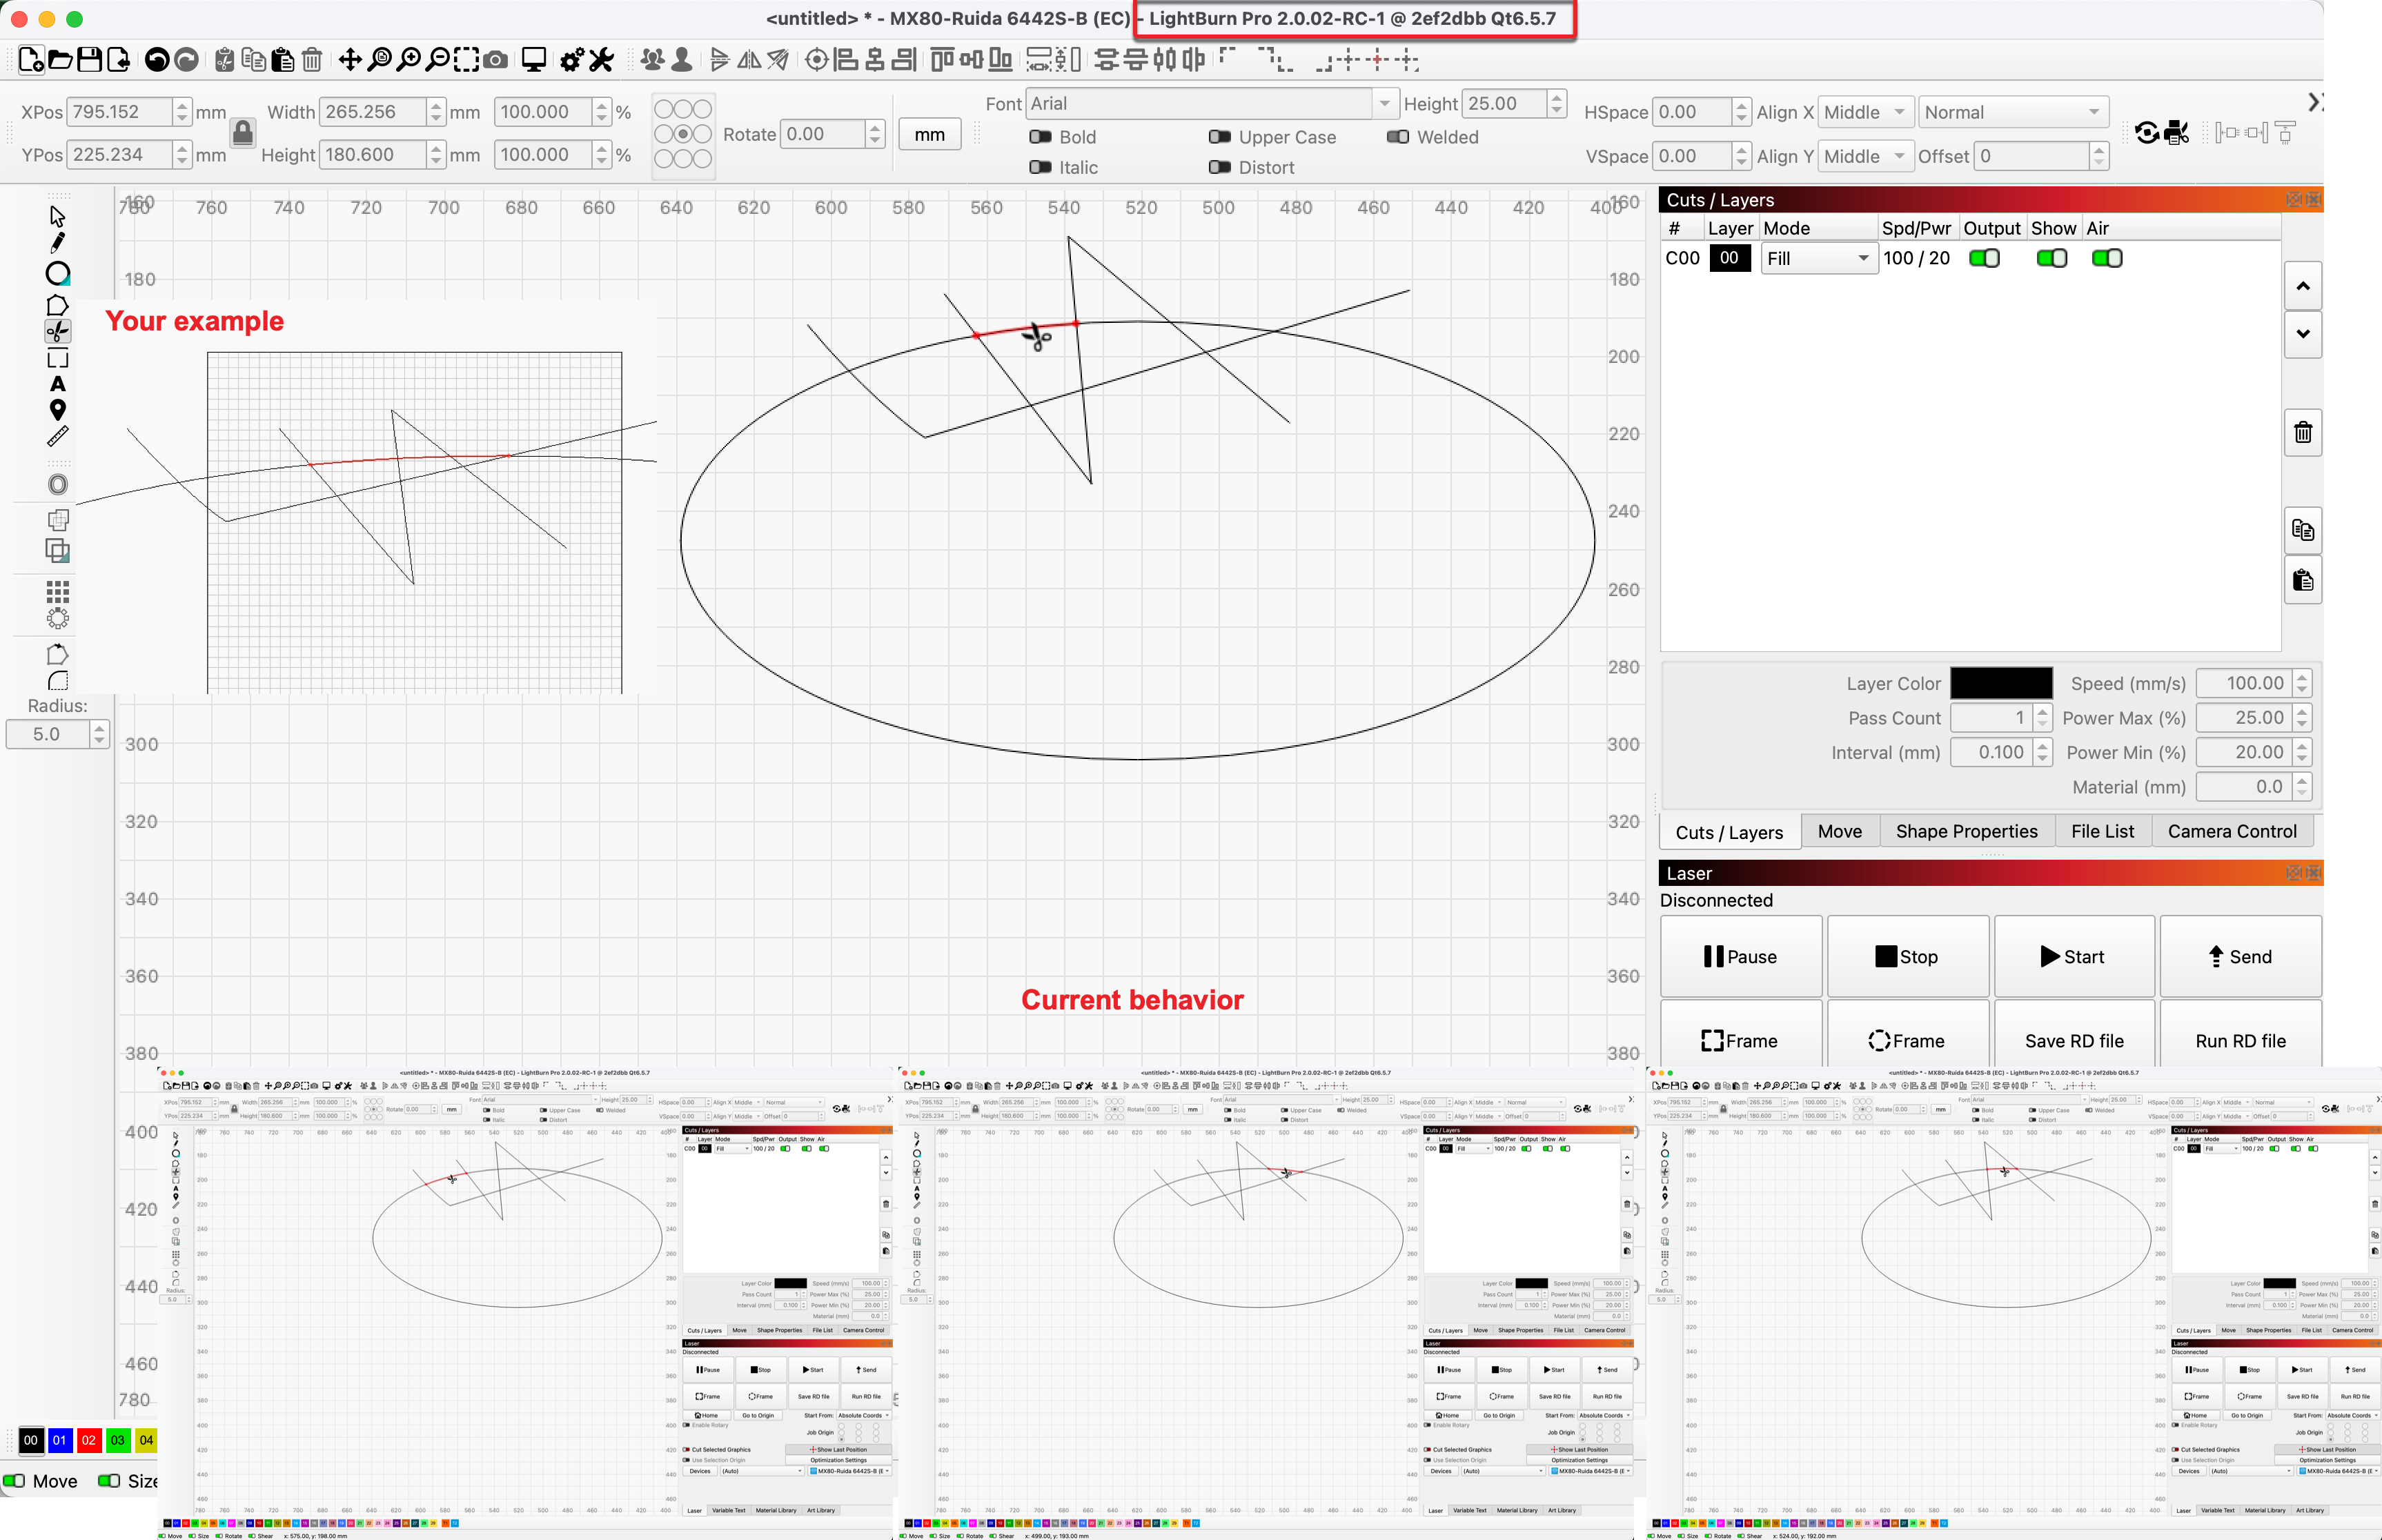Switch to the Shape Properties tab
The image size is (2382, 1540).
point(1966,831)
